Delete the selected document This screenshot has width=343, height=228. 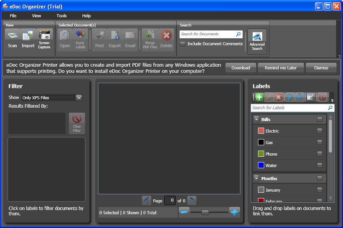(166, 39)
